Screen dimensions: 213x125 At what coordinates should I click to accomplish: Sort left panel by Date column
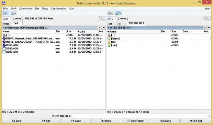point(88,31)
